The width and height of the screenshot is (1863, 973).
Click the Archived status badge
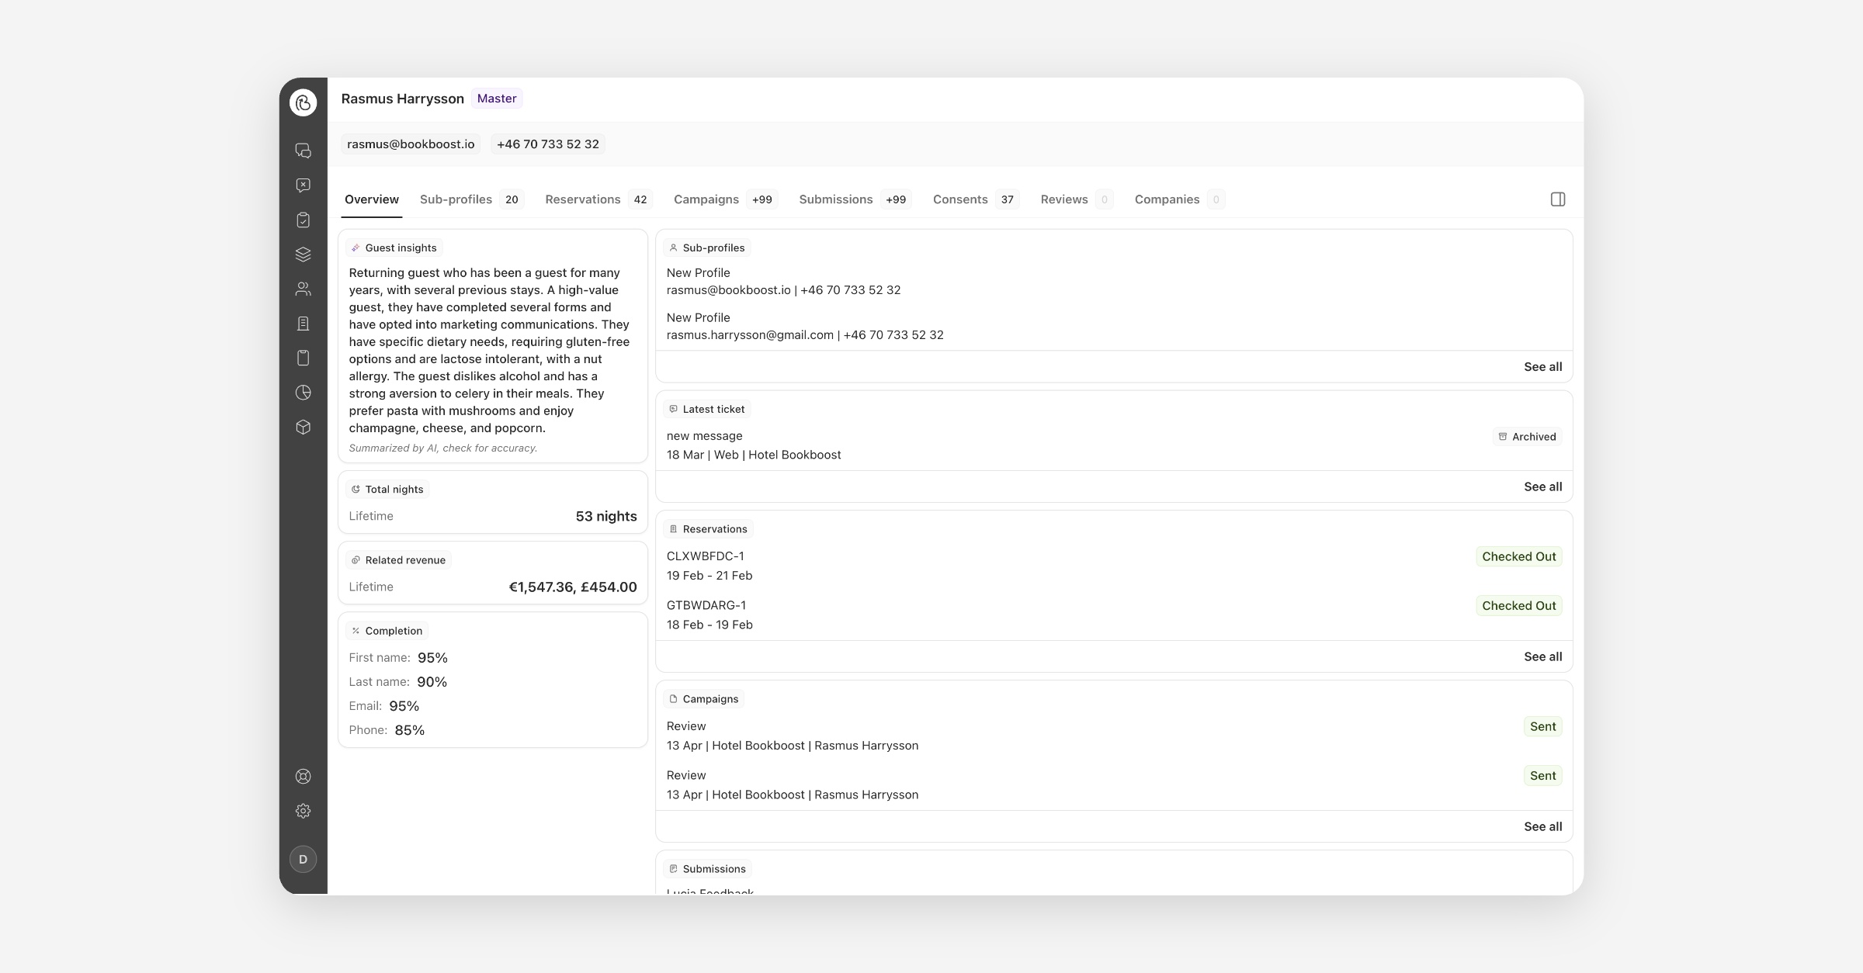[1527, 437]
